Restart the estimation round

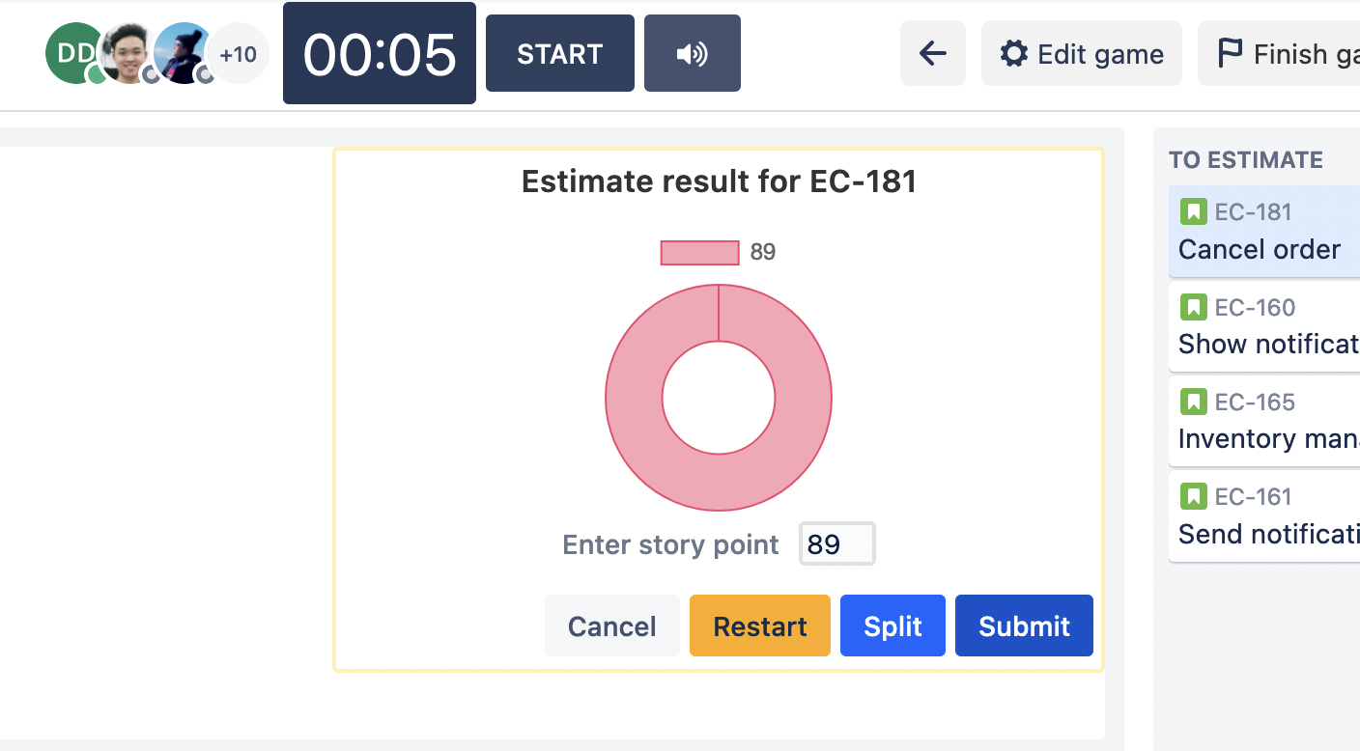[x=759, y=626]
